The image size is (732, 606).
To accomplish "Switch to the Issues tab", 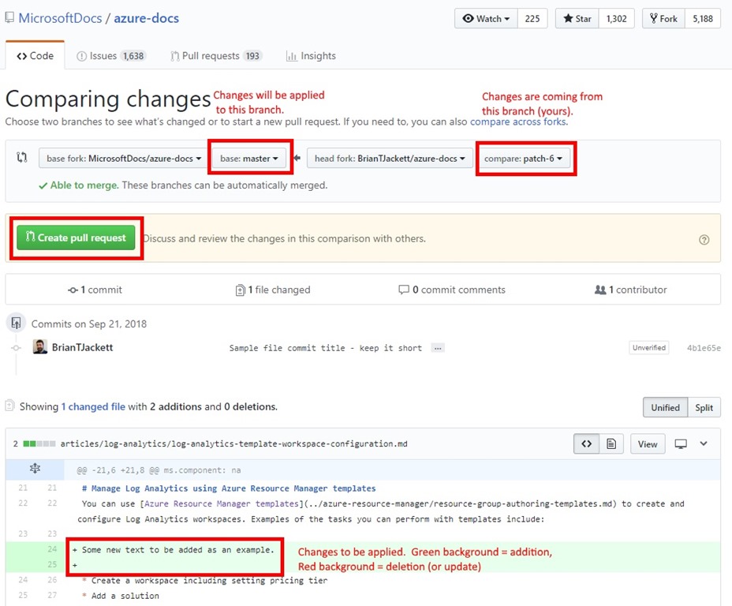I will (x=110, y=56).
